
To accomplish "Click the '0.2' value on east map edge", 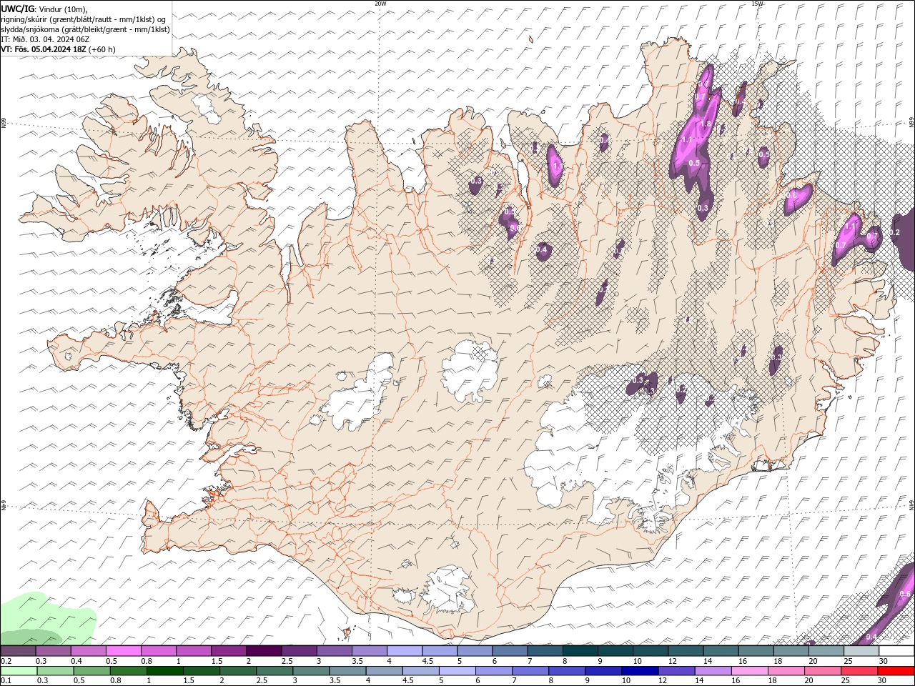I will pos(894,233).
